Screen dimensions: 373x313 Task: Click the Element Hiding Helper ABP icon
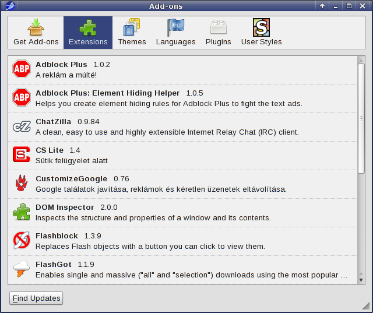22,97
